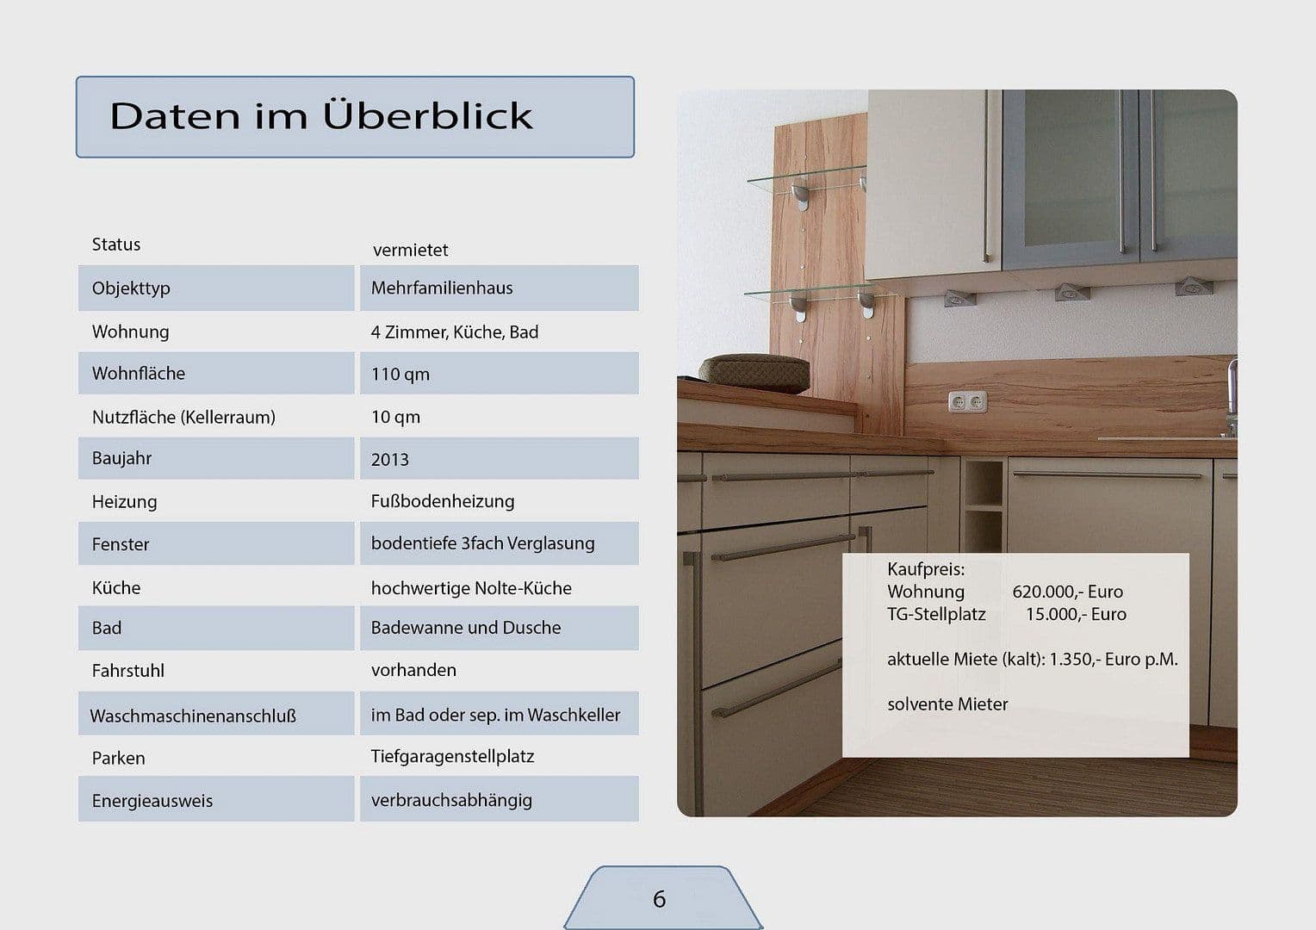Select 'hochwertige Nolte-Küche'
This screenshot has height=930, width=1316.
(471, 588)
